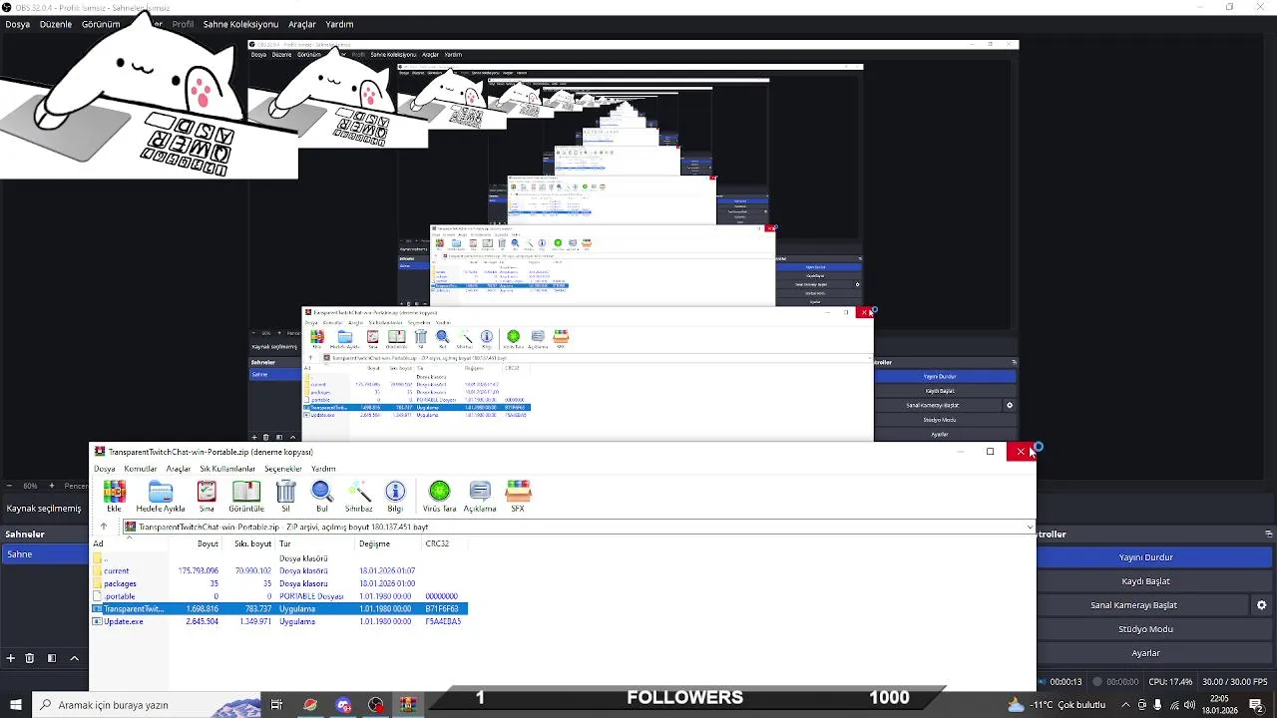Switch to OBS Studio taskbar icon
The height and width of the screenshot is (718, 1277).
pyautogui.click(x=376, y=705)
